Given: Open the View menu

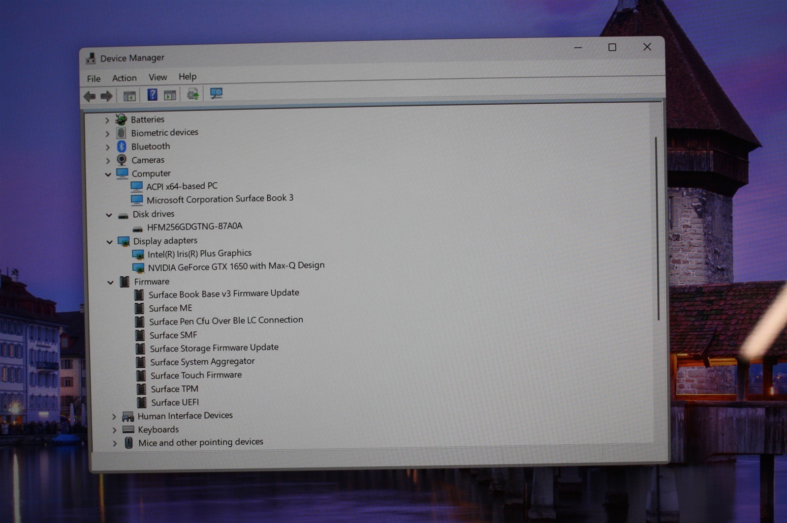Looking at the screenshot, I should [x=158, y=77].
